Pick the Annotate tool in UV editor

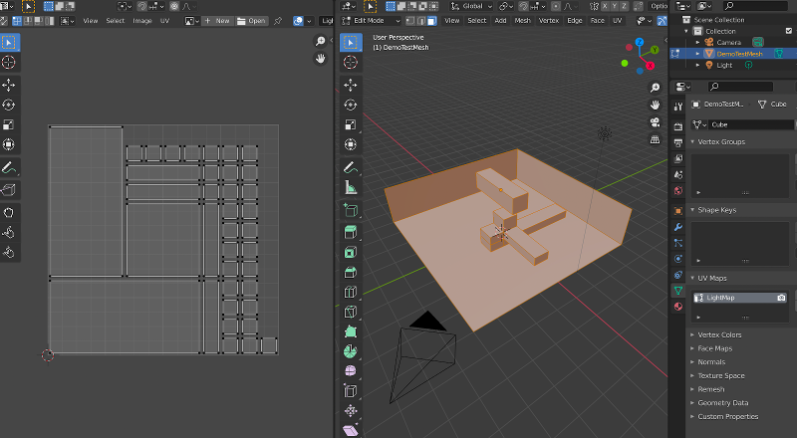coord(9,168)
